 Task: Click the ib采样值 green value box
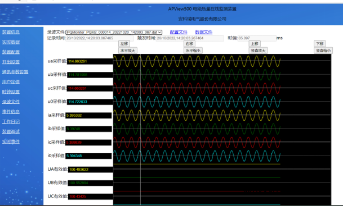88,129
